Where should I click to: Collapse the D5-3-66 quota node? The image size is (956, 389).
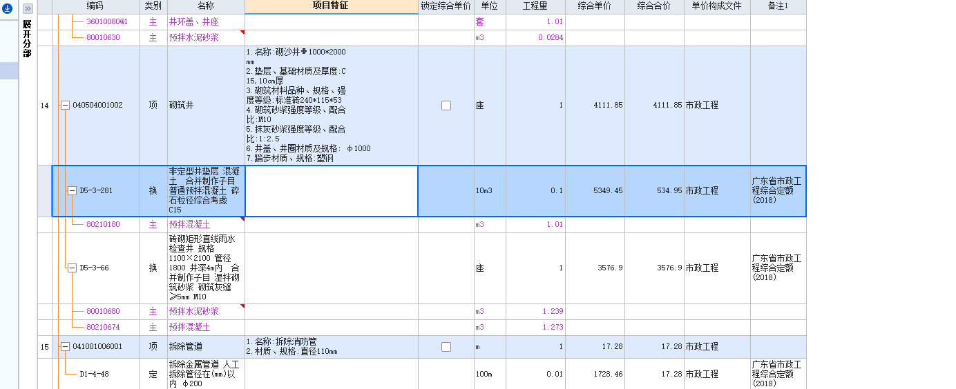pos(72,268)
